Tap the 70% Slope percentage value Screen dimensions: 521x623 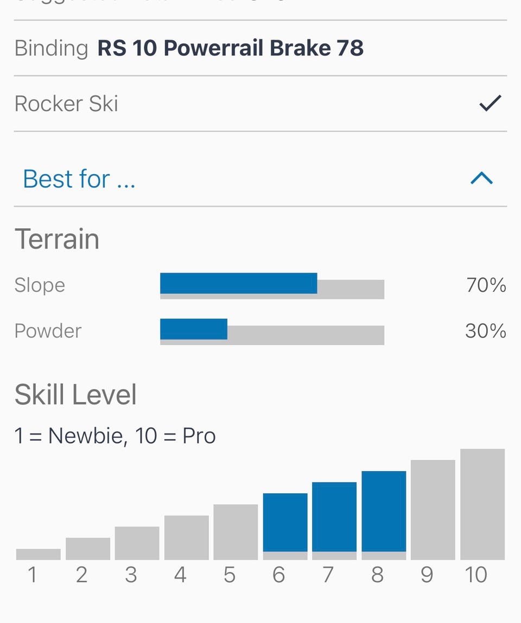[x=486, y=285]
